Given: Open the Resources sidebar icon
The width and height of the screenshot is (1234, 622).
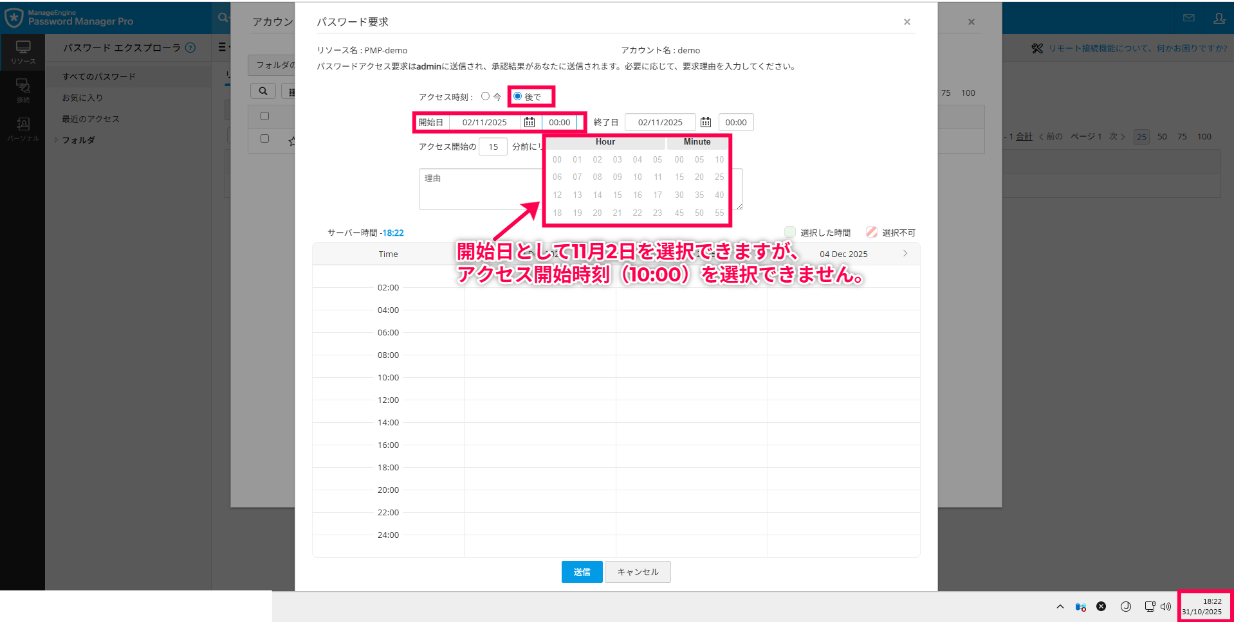Looking at the screenshot, I should tap(23, 52).
